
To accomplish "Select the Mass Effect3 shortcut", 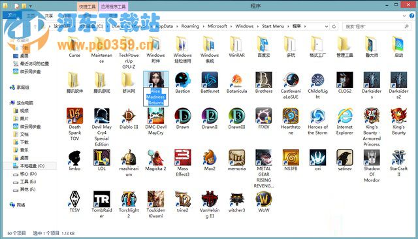I will (x=183, y=157).
